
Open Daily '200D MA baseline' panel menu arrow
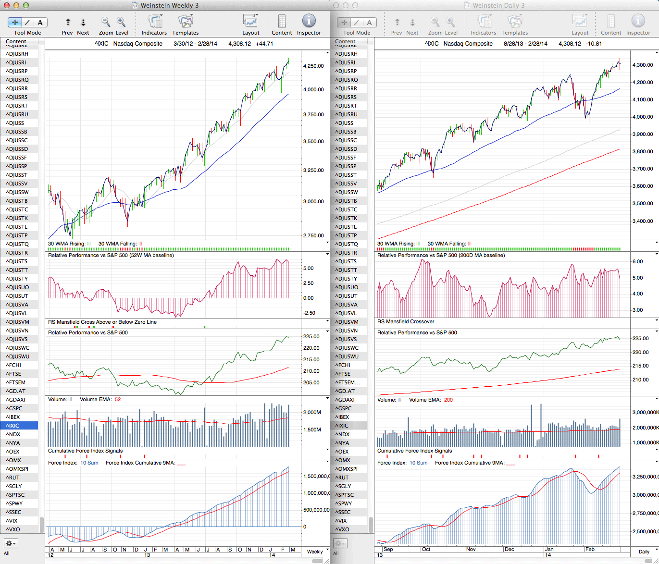point(657,255)
